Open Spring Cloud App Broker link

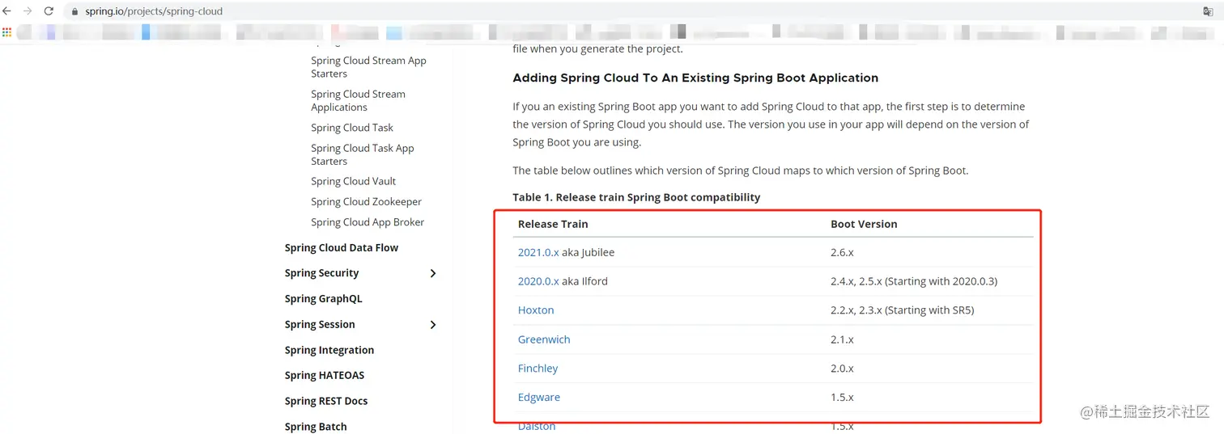[368, 222]
